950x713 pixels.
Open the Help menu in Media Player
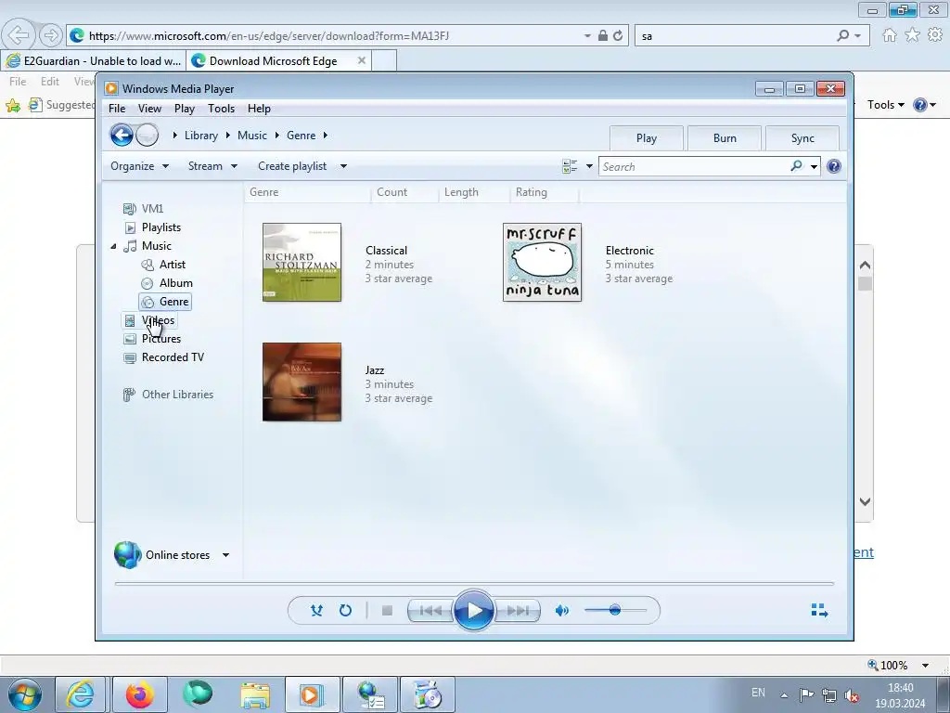259,109
